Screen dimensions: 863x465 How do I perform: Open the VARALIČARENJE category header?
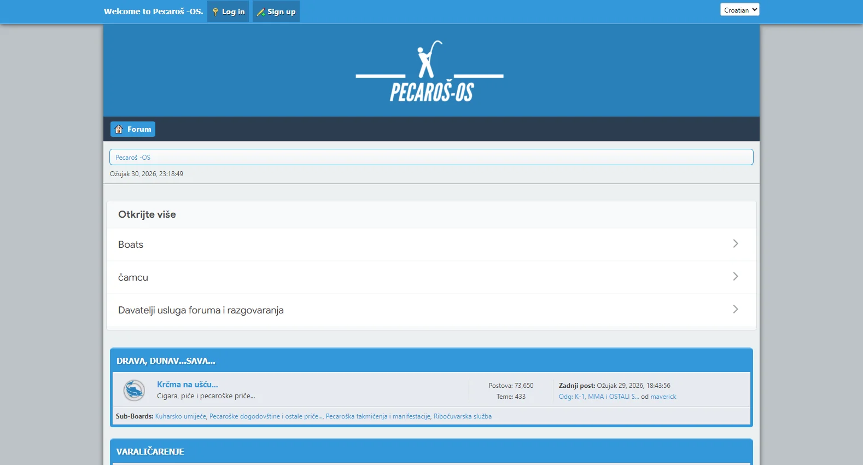150,452
